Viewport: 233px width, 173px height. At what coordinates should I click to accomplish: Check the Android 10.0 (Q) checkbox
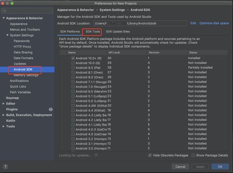coord(73,63)
